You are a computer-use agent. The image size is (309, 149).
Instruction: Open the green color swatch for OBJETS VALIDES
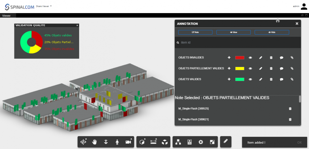click(x=240, y=79)
